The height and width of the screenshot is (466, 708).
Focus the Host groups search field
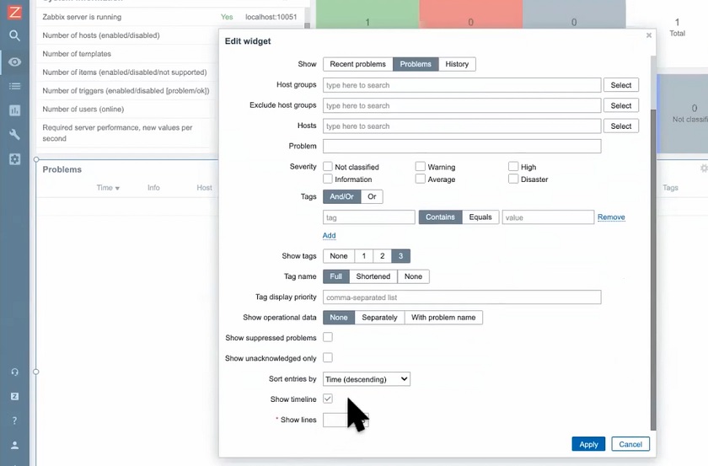click(462, 85)
